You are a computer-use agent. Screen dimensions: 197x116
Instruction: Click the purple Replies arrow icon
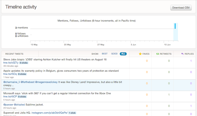coord(183,54)
